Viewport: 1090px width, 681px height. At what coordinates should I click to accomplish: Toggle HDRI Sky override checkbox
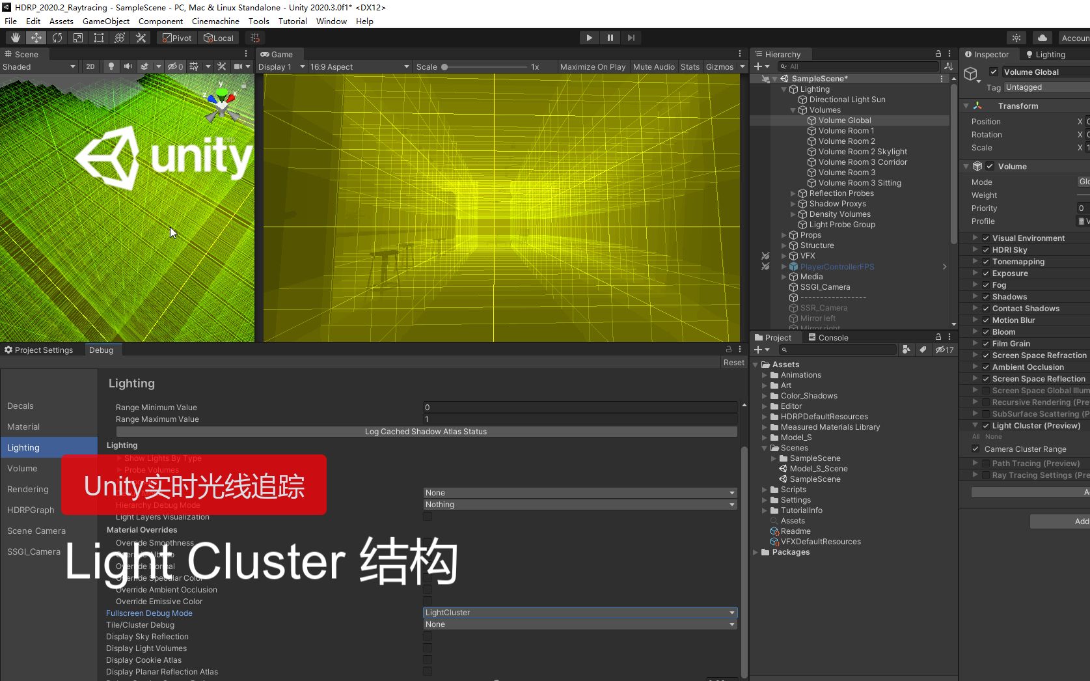point(986,250)
